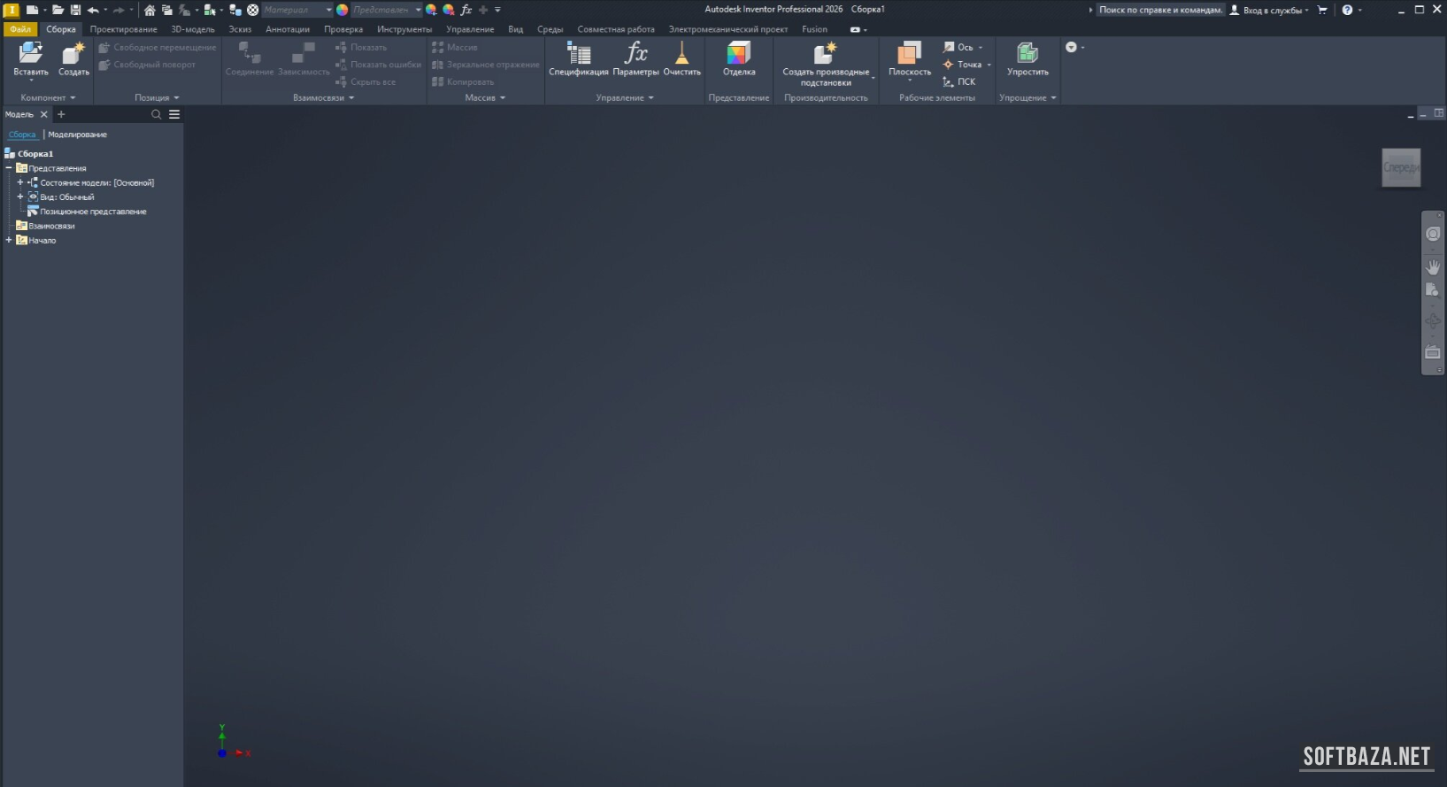Launch the Упростить simplify tool
Viewport: 1447px width, 787px height.
pos(1027,55)
